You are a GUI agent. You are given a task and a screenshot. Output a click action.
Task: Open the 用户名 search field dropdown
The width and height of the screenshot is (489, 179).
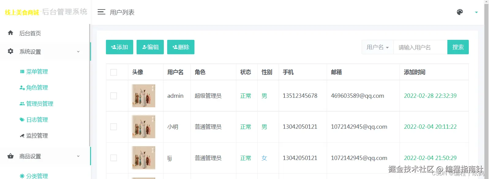coord(378,47)
